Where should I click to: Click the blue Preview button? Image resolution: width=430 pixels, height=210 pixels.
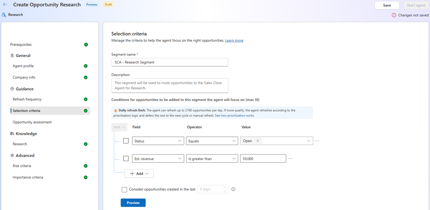pyautogui.click(x=133, y=203)
